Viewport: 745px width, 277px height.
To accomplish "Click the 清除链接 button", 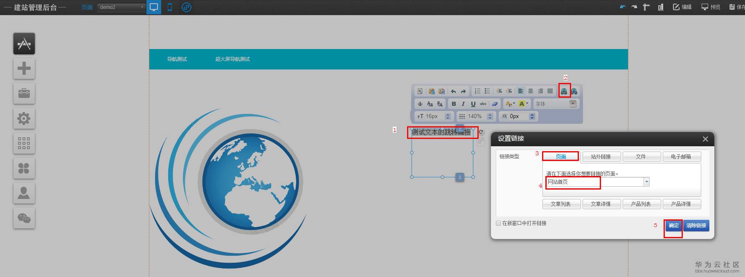I will 696,226.
